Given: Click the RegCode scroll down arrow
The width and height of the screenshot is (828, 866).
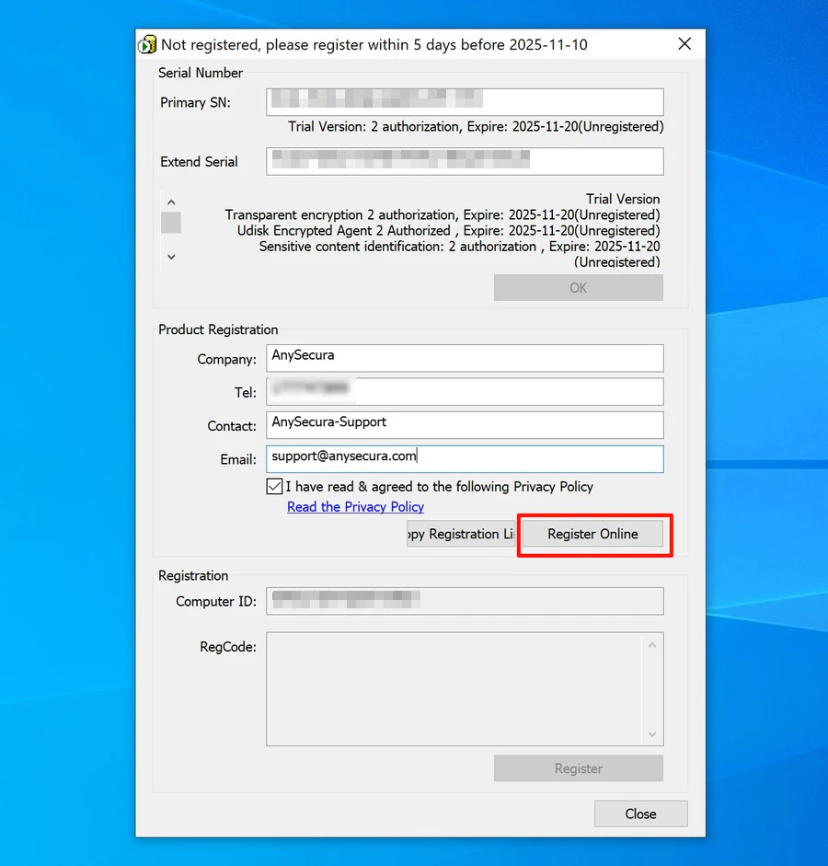Looking at the screenshot, I should (652, 734).
